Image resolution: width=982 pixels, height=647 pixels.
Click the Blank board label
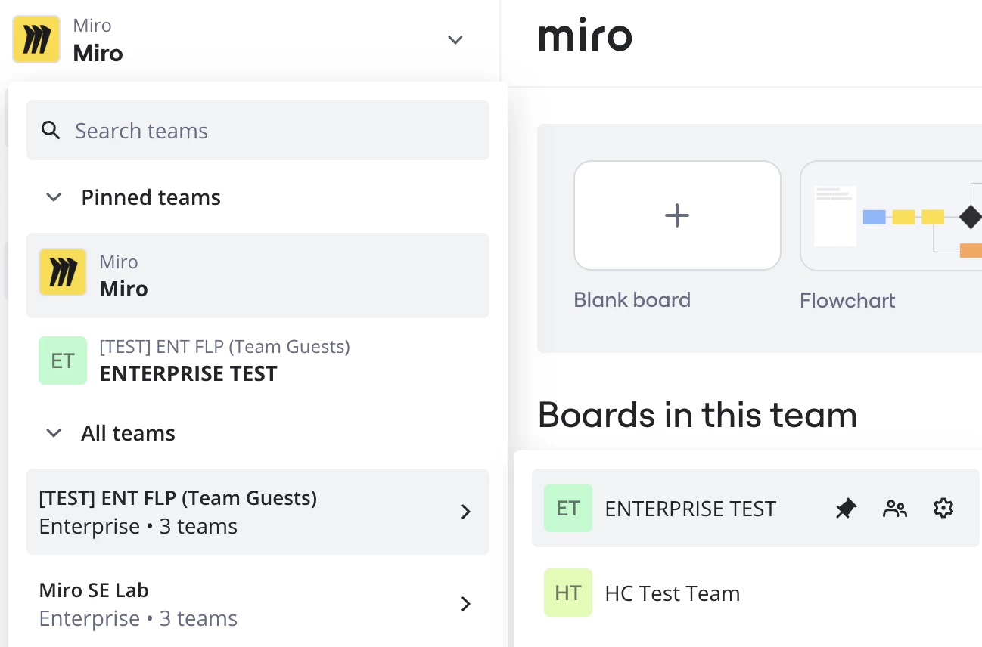pos(632,300)
